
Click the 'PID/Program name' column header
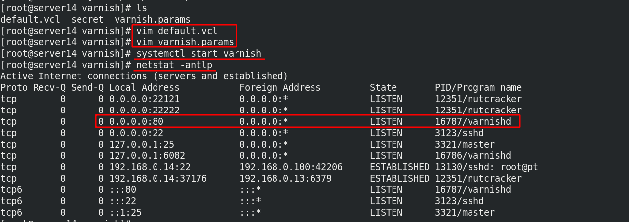pyautogui.click(x=478, y=88)
